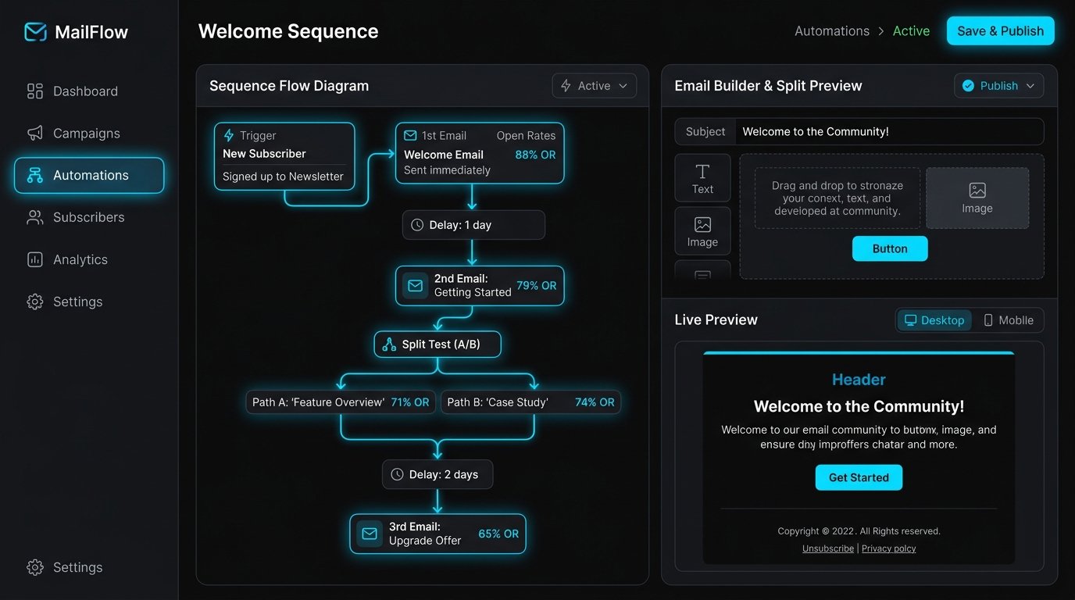
Task: Switch live preview to Desktop
Action: [x=934, y=320]
